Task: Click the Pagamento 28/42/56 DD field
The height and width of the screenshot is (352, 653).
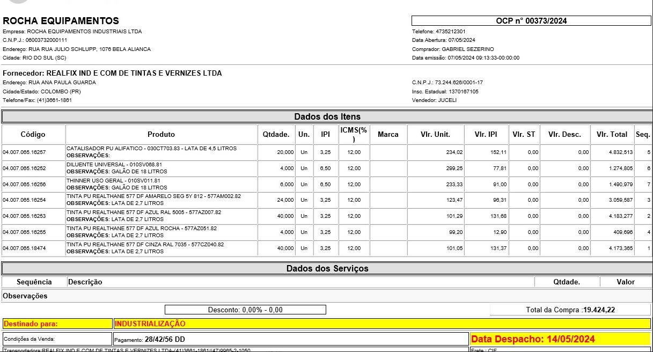Action: [x=290, y=339]
